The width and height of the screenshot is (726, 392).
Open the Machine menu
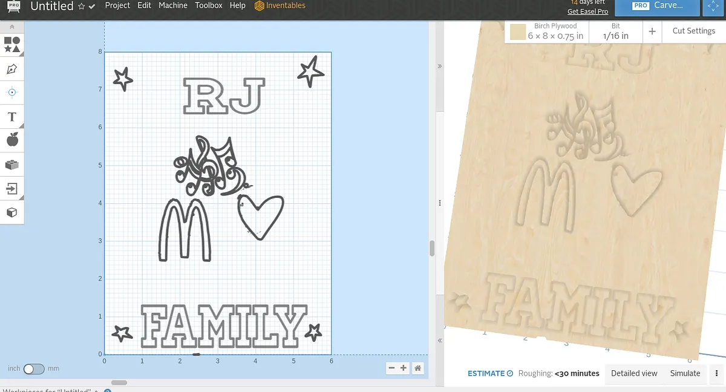coord(173,5)
